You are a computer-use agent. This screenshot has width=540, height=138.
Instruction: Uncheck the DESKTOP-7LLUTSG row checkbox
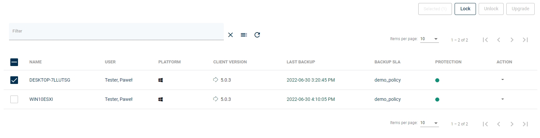point(14,80)
